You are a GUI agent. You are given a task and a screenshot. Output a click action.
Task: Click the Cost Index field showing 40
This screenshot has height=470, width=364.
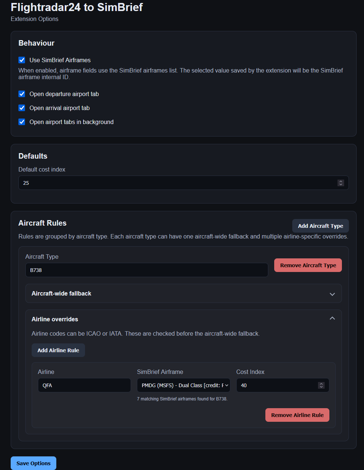coord(276,385)
